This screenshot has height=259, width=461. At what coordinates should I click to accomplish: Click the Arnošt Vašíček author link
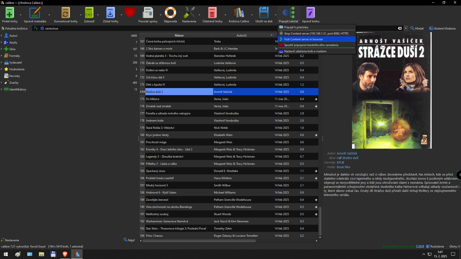[x=347, y=154]
